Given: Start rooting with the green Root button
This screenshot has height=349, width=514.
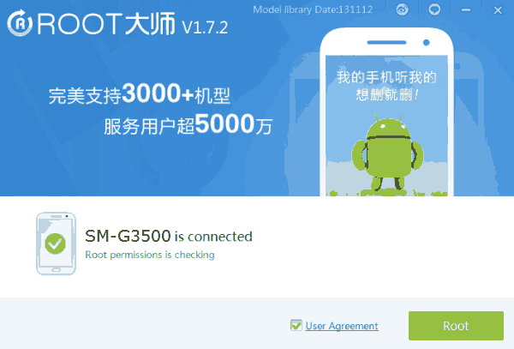Looking at the screenshot, I should coord(456,326).
